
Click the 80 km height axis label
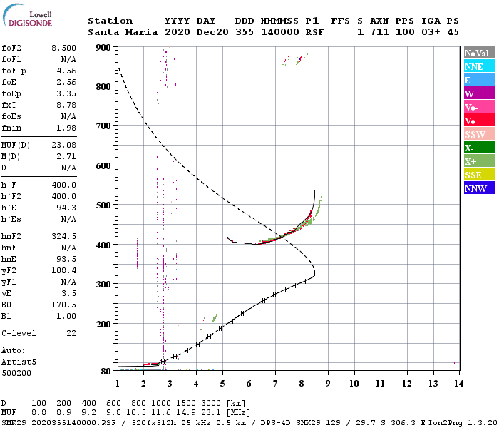(106, 372)
